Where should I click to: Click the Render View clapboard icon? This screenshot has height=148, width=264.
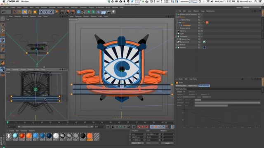click(x=62, y=12)
